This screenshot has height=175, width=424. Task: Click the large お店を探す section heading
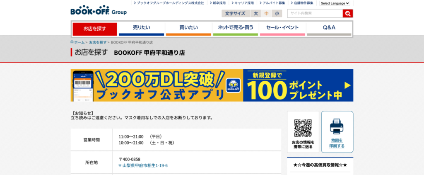(x=91, y=52)
